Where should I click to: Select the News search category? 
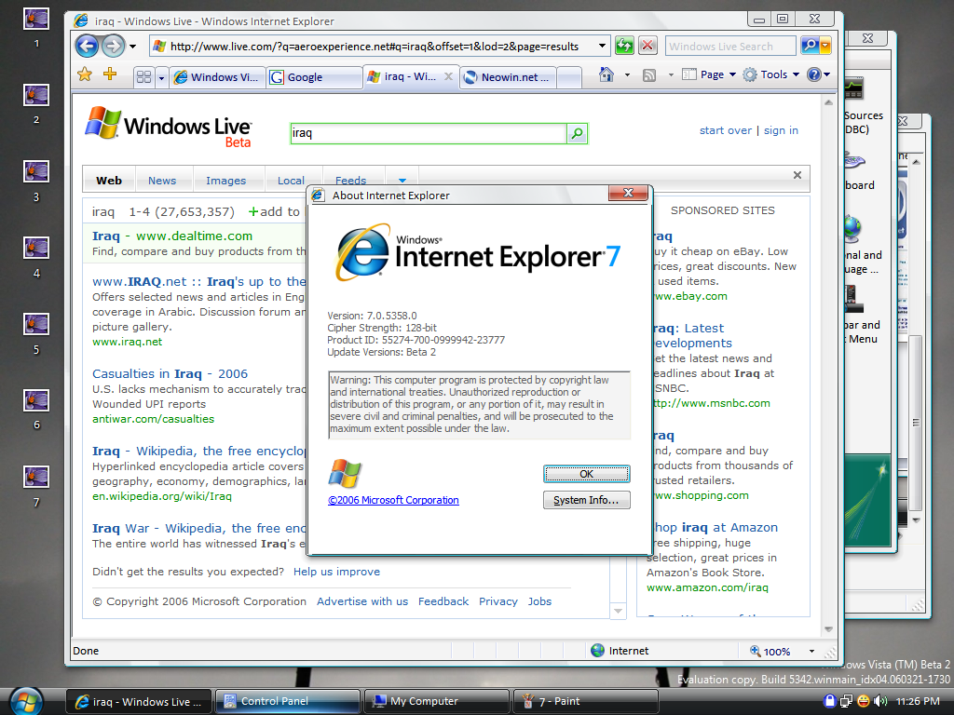(162, 181)
